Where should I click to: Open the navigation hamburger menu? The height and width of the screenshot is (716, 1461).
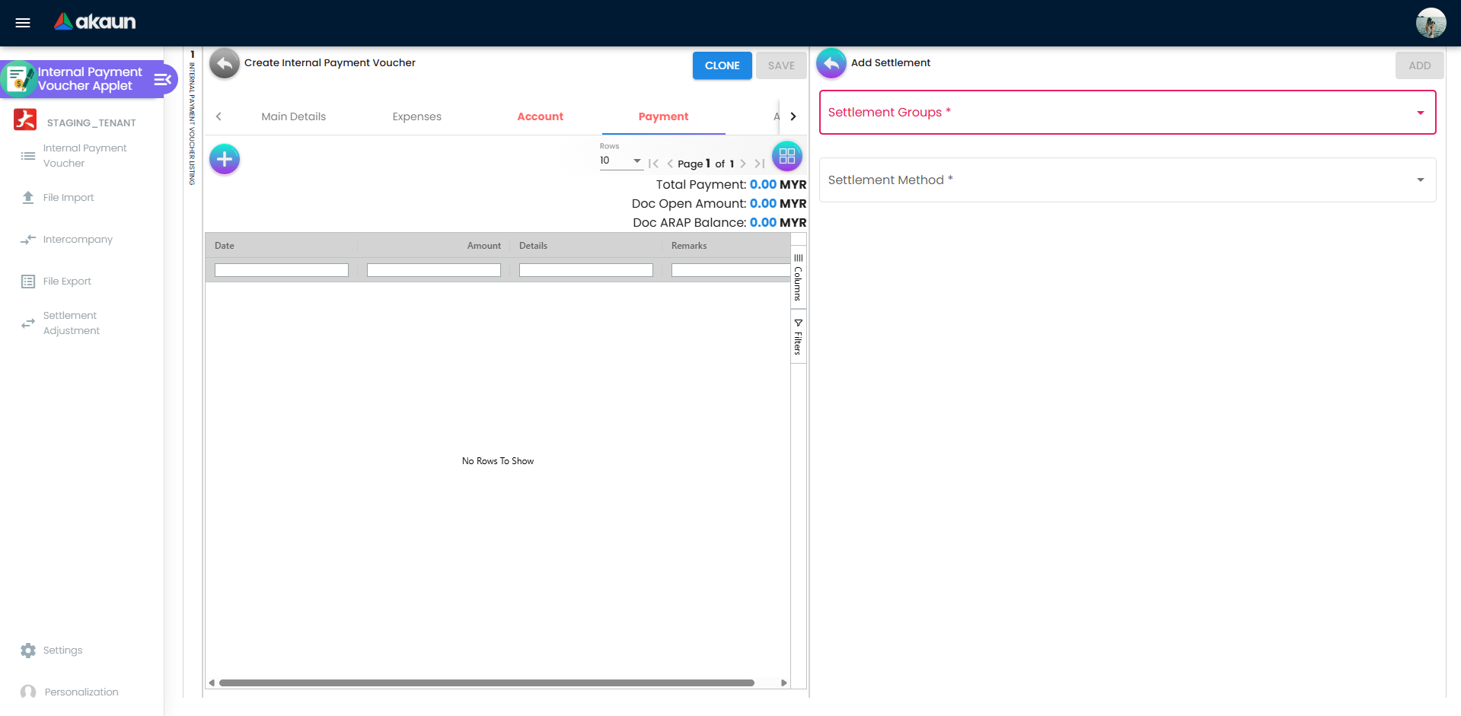click(23, 23)
